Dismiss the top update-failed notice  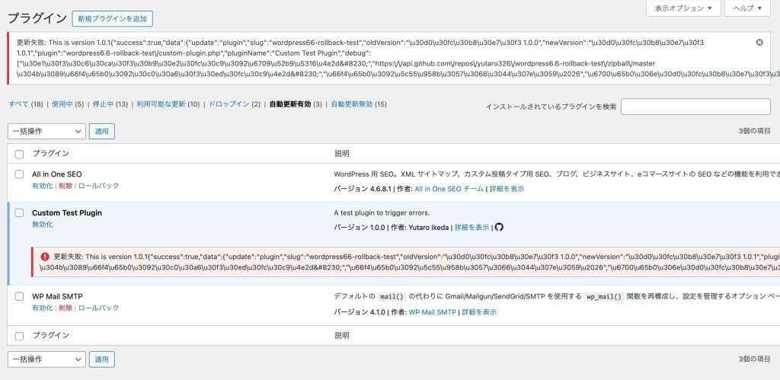point(759,43)
